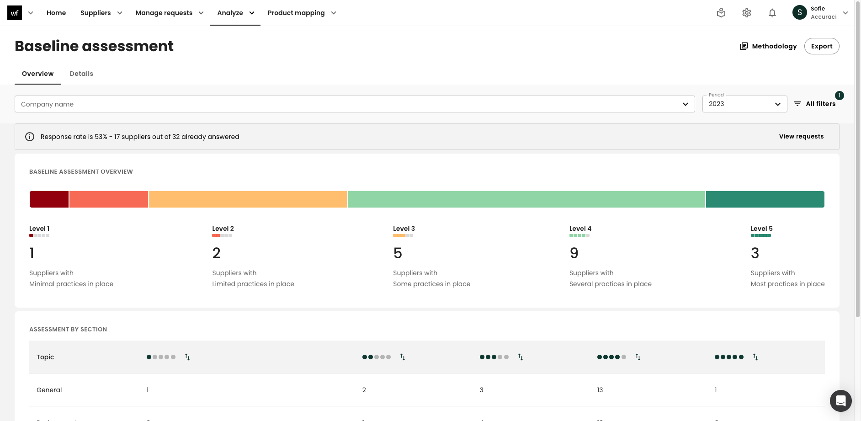This screenshot has width=861, height=421.
Task: Click the wf logo icon
Action: point(15,13)
